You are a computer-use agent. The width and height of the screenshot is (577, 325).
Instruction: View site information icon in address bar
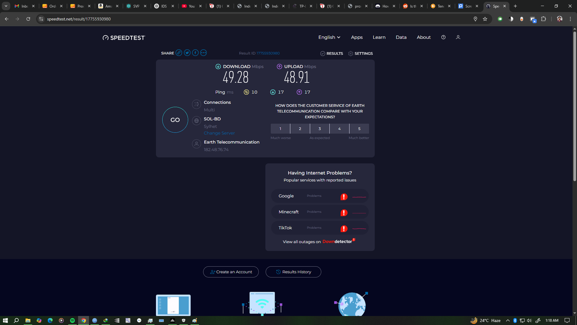pos(41,19)
